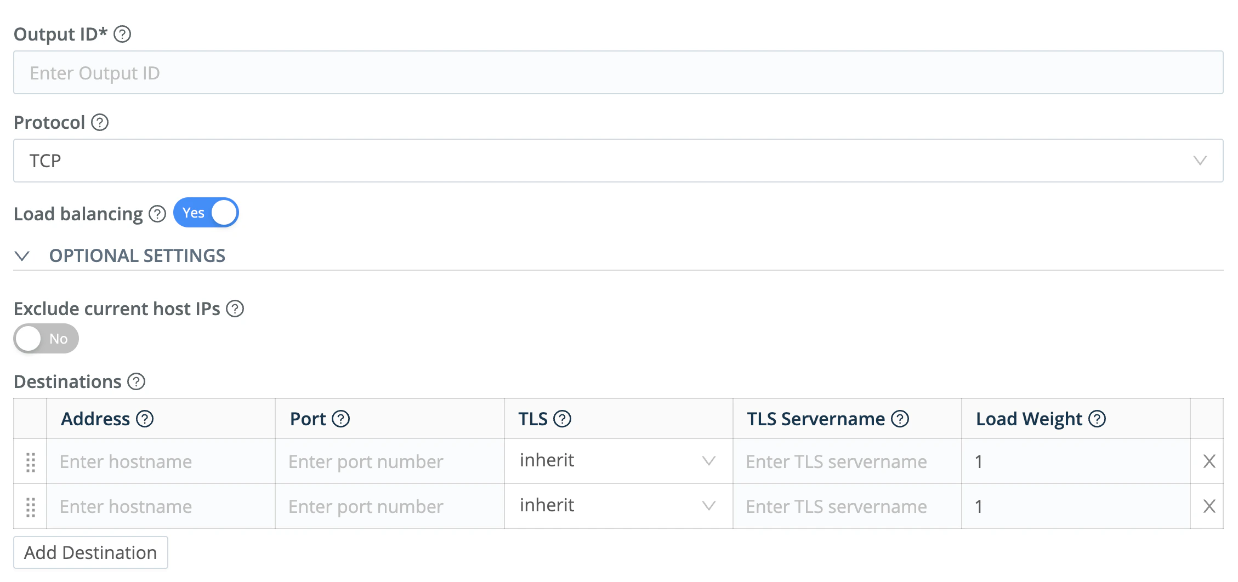The width and height of the screenshot is (1238, 582).
Task: Remove the second destination row
Action: [1209, 506]
